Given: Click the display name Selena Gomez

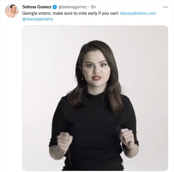Looking at the screenshot, I should click(x=37, y=7).
